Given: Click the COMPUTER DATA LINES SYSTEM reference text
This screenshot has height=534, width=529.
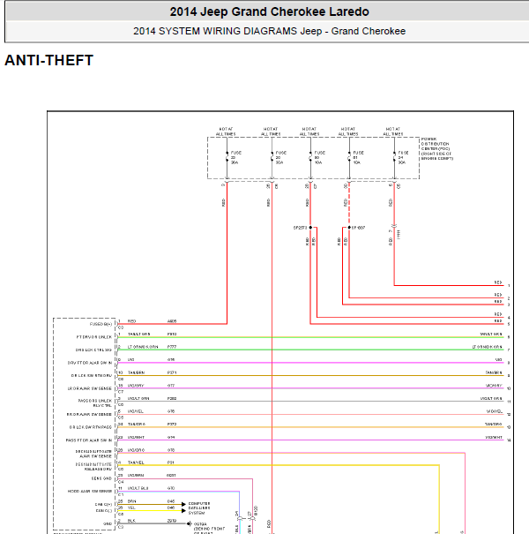Looking at the screenshot, I should pos(199,508).
